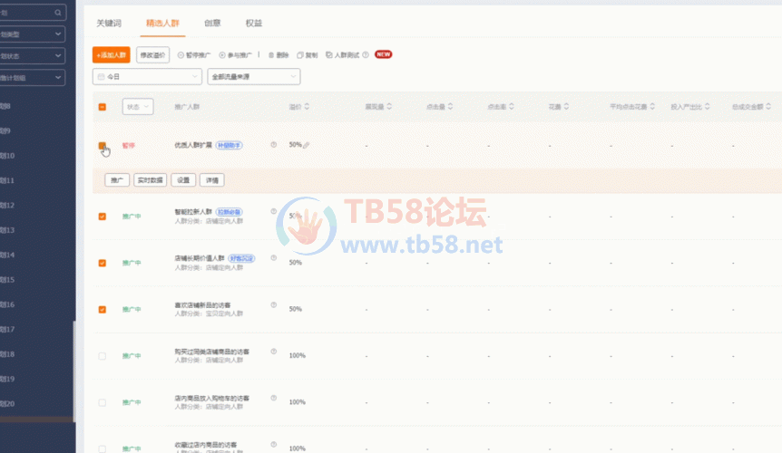This screenshot has width=782, height=453.
Task: Click the 实时数据 button
Action: [x=151, y=179]
